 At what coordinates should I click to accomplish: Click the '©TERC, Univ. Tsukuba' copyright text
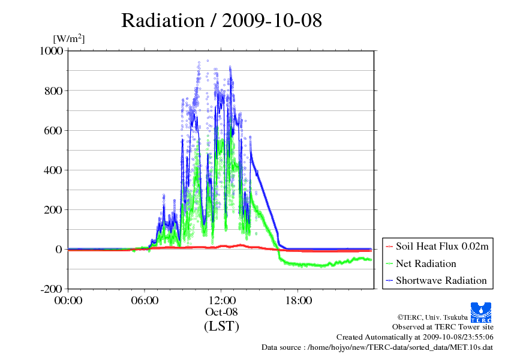[432, 317]
